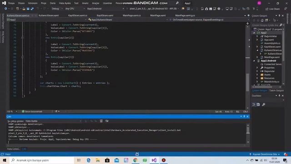Click the wrench icon in Özellikler panel
291x164 pixels.
[x=264, y=104]
